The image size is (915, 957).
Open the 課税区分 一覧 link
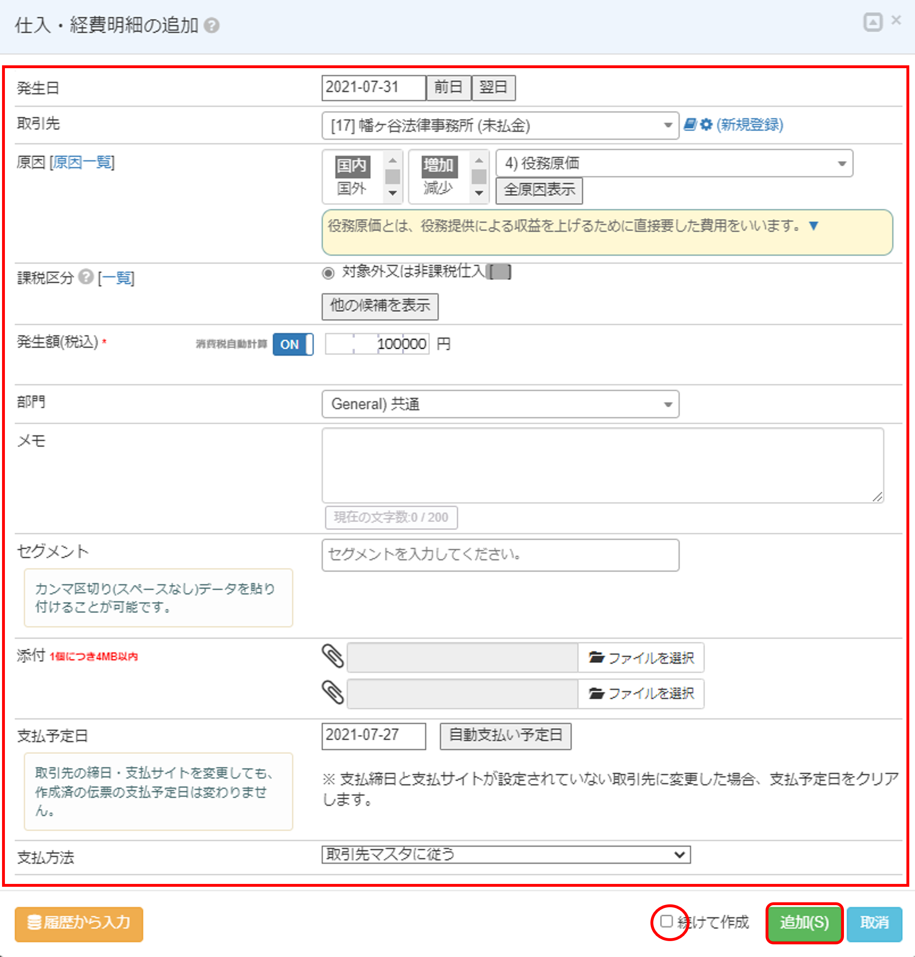coord(116,278)
